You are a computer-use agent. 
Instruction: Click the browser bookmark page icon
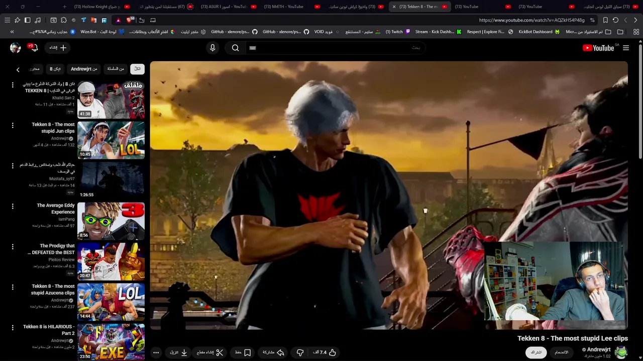pyautogui.click(x=605, y=20)
